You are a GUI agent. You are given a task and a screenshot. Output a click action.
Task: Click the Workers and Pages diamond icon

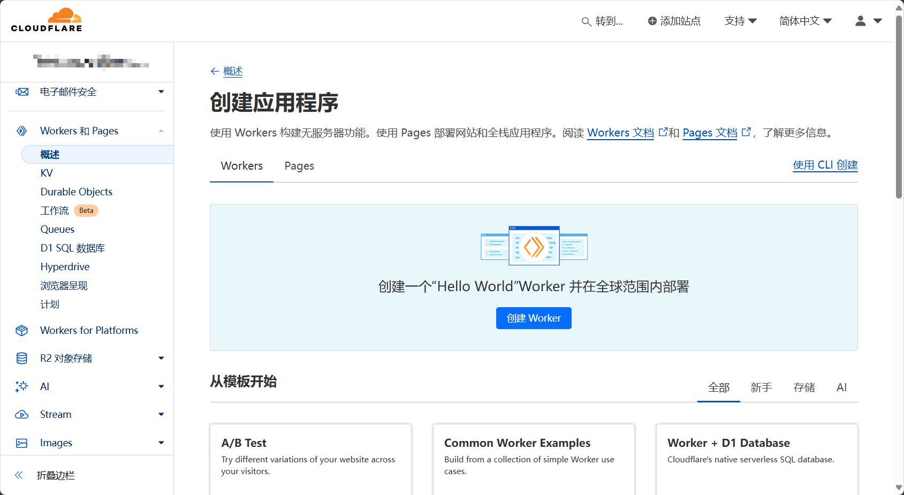pyautogui.click(x=22, y=131)
